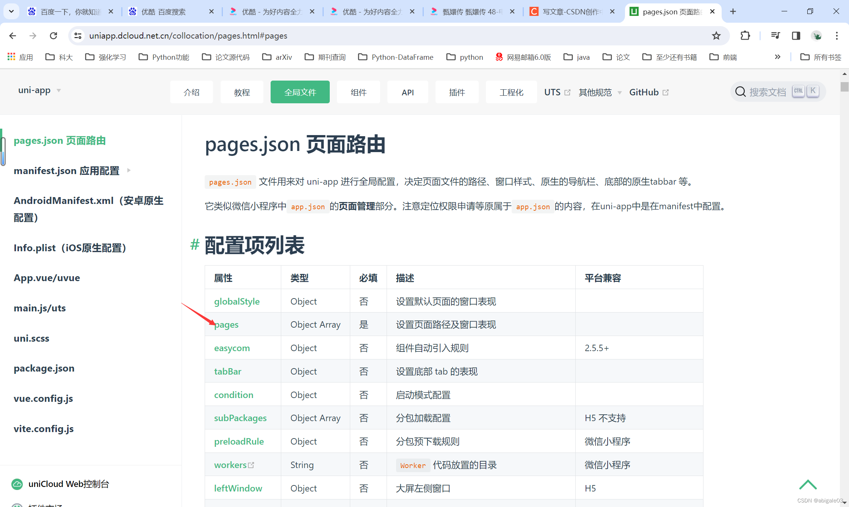
Task: Open the 介绍 navigation tab
Action: pyautogui.click(x=191, y=92)
